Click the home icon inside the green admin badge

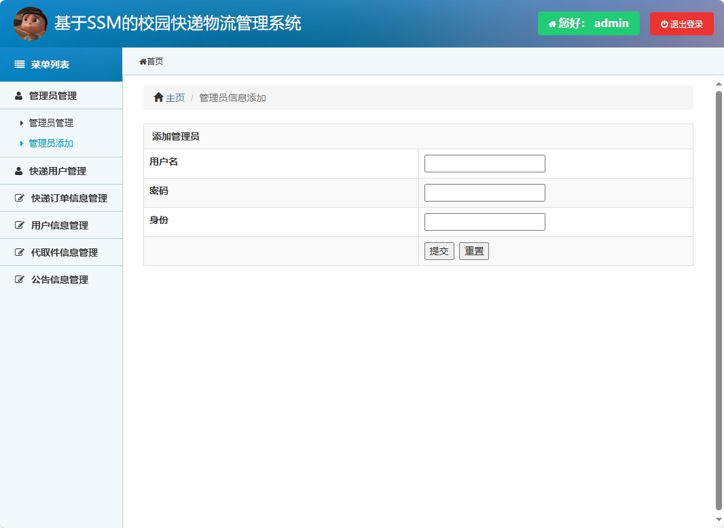551,23
